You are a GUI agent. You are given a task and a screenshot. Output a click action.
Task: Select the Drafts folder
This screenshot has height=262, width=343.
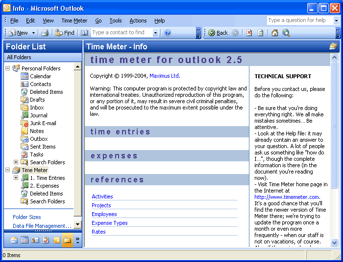[37, 100]
